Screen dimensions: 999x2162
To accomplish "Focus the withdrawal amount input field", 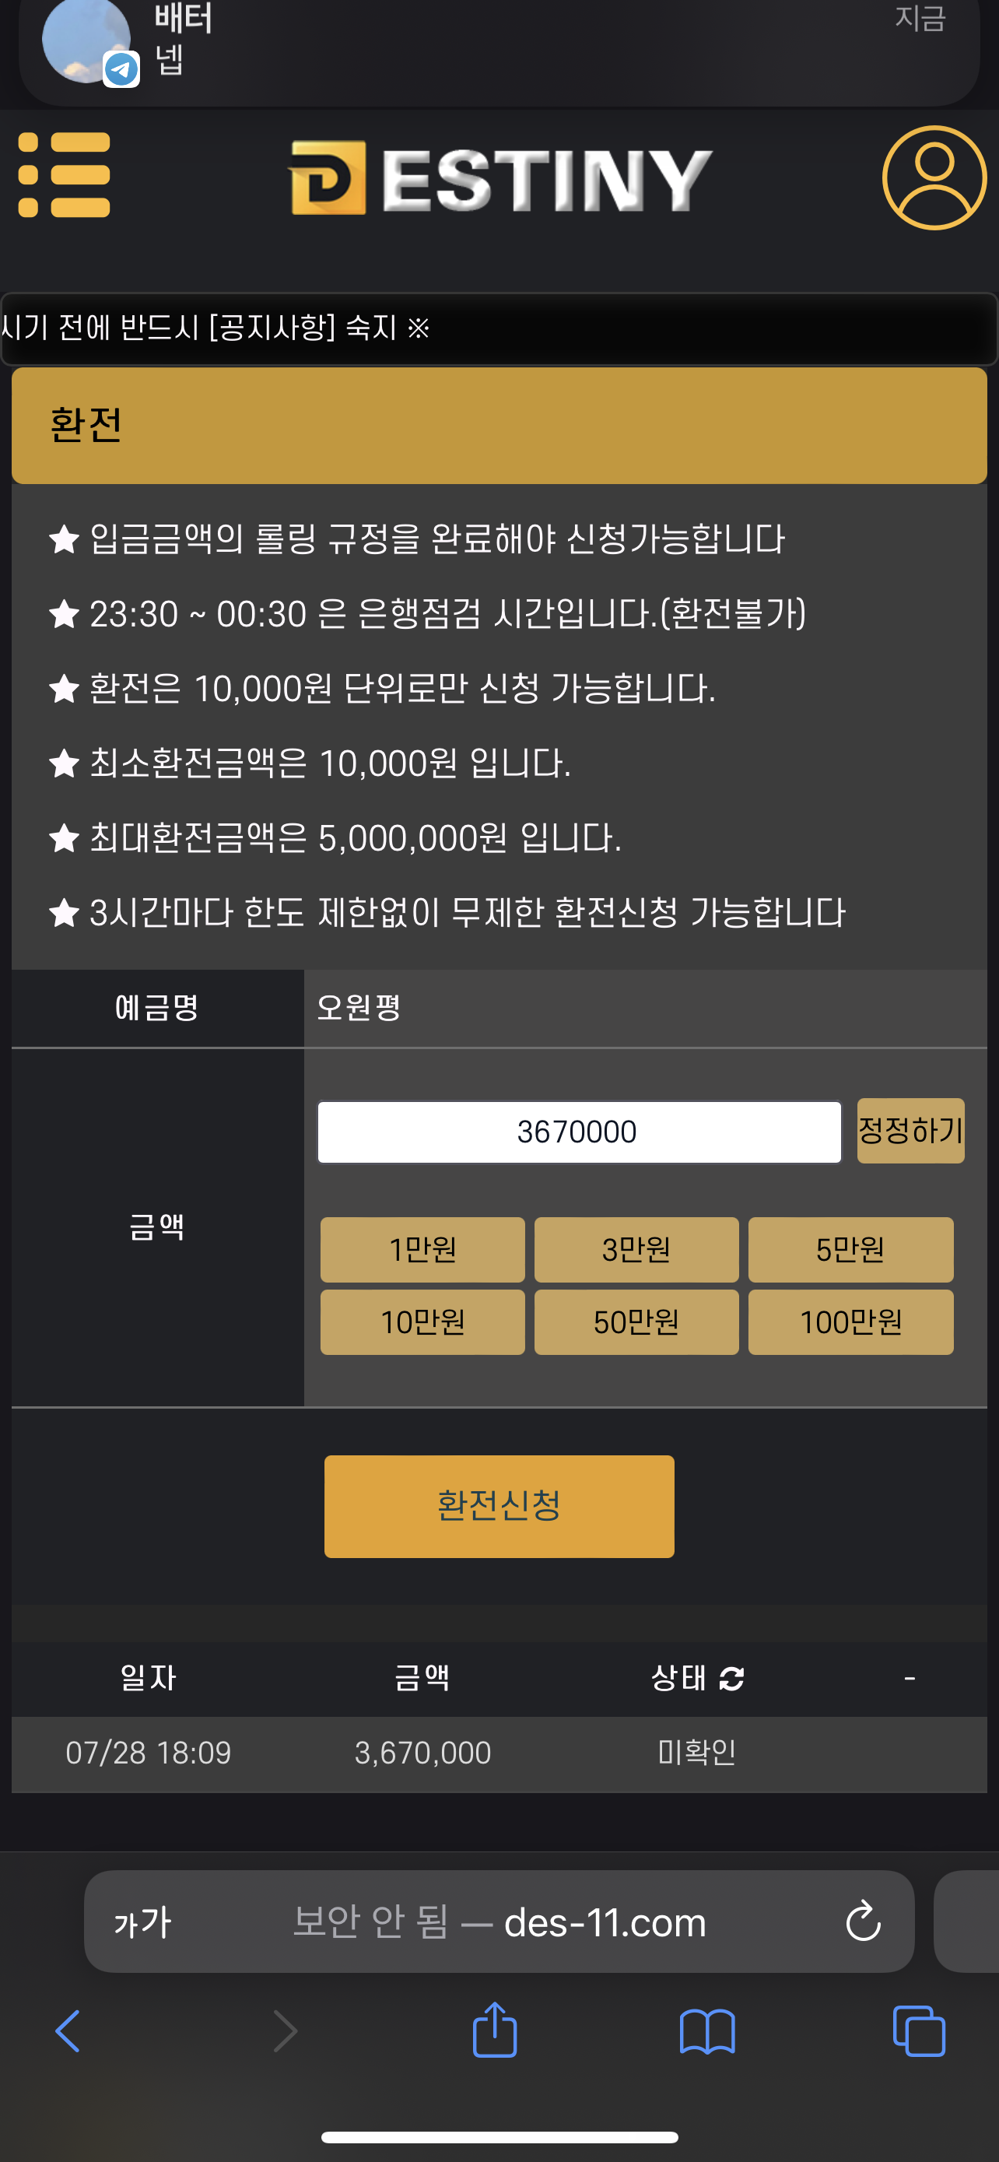I will point(579,1132).
